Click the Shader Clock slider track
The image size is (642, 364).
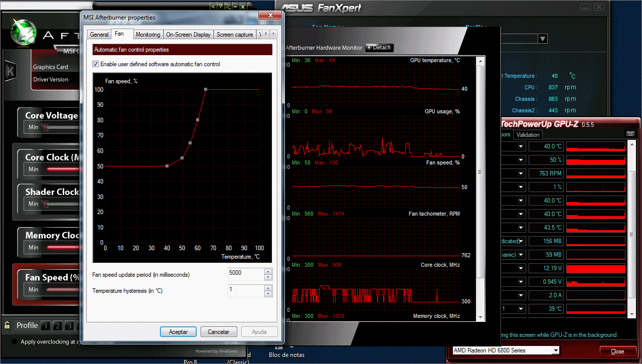61,204
